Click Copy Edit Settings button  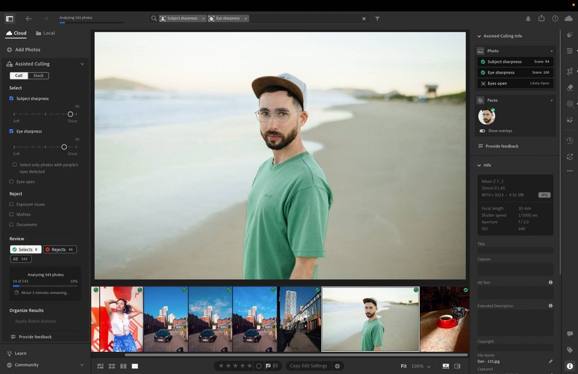308,366
